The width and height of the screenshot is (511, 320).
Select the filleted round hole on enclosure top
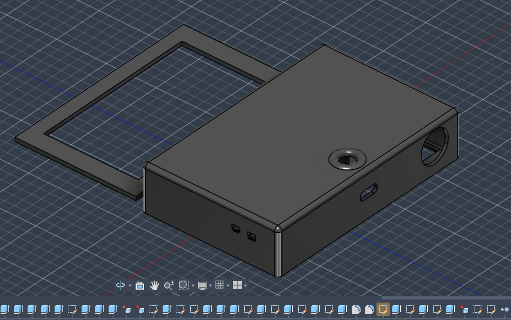347,160
